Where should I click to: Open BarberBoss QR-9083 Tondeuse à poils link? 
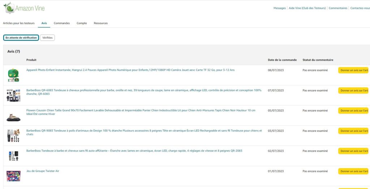(144, 132)
